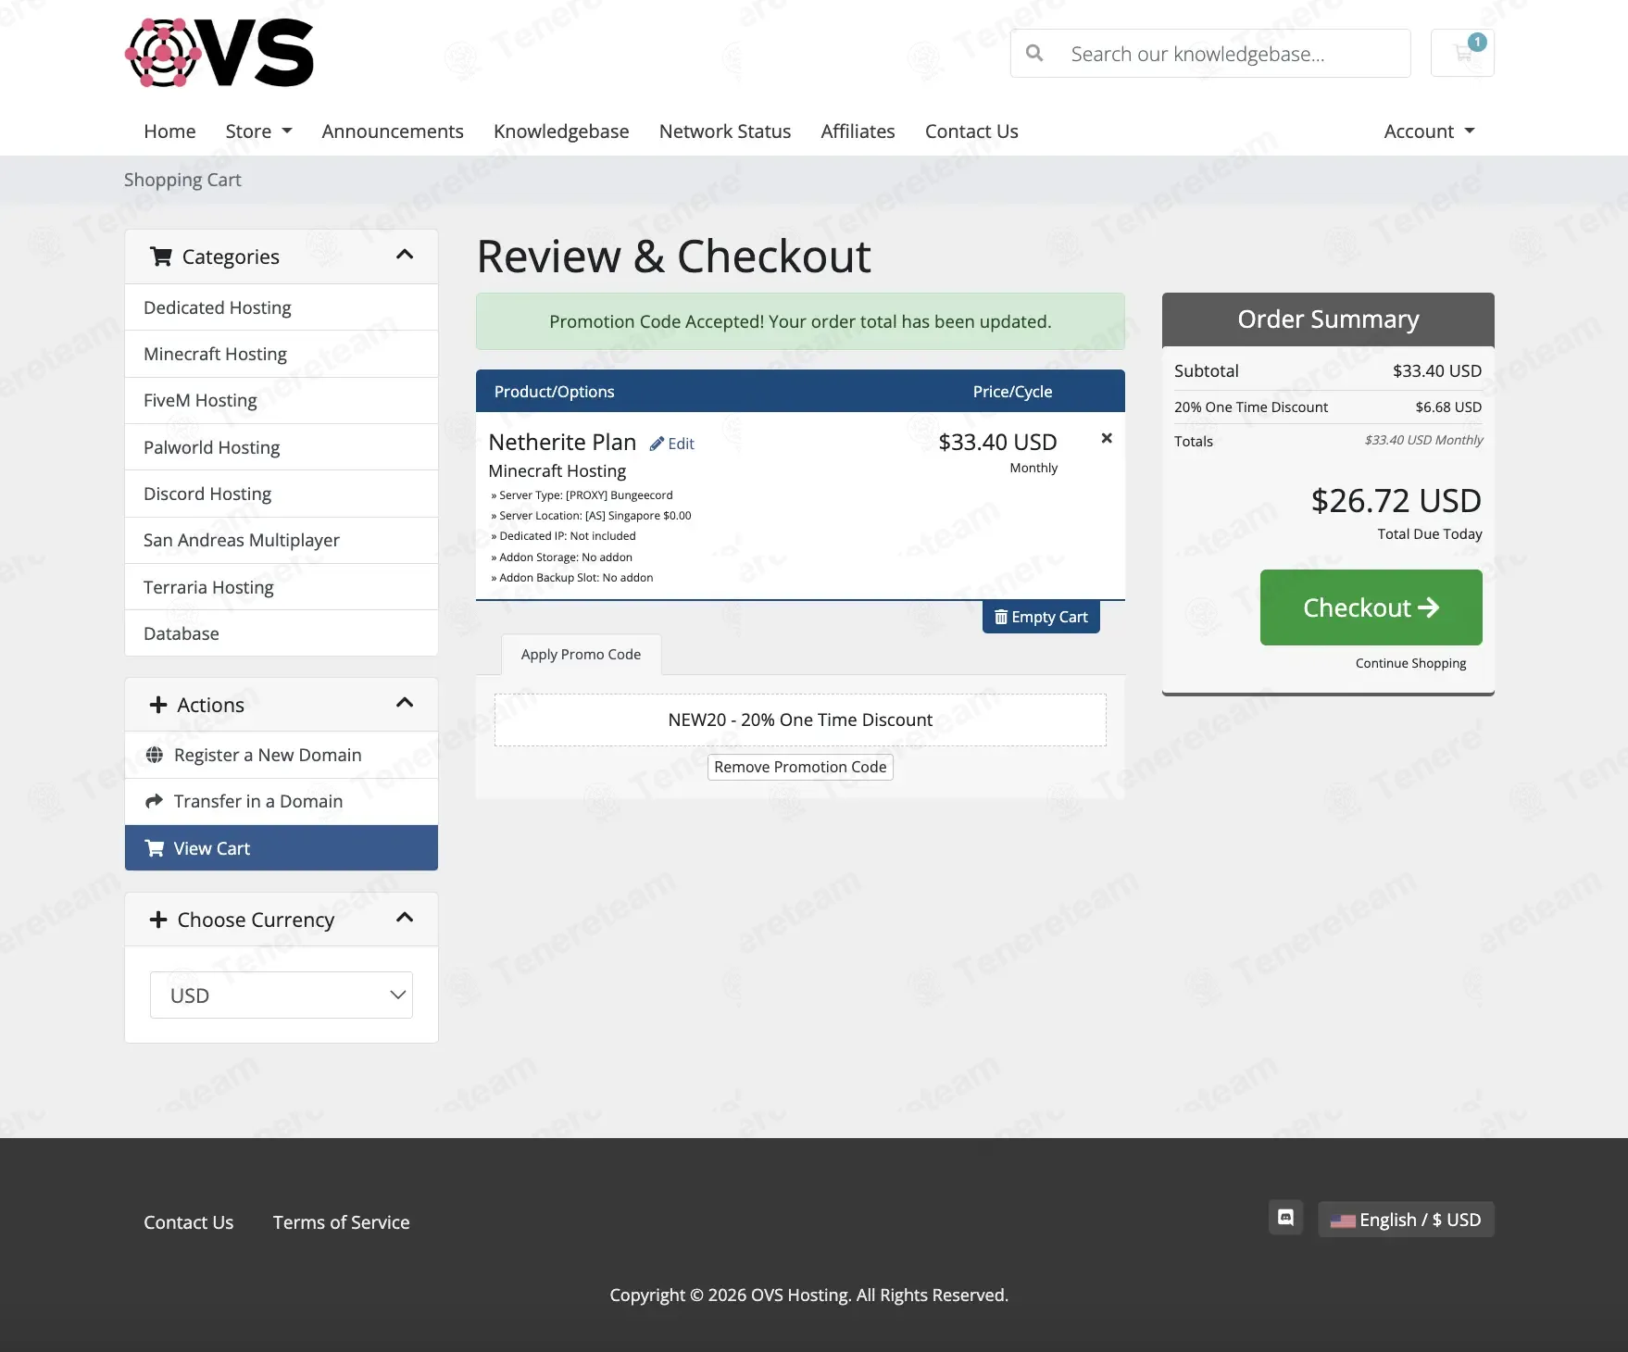Edit the Netherite Plan configuration

[x=672, y=444]
